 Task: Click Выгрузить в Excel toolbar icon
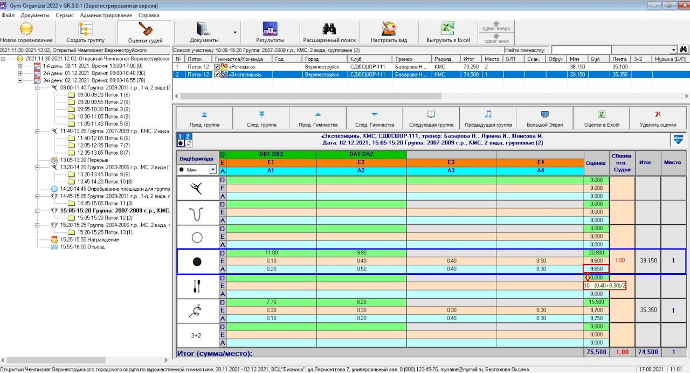[448, 32]
